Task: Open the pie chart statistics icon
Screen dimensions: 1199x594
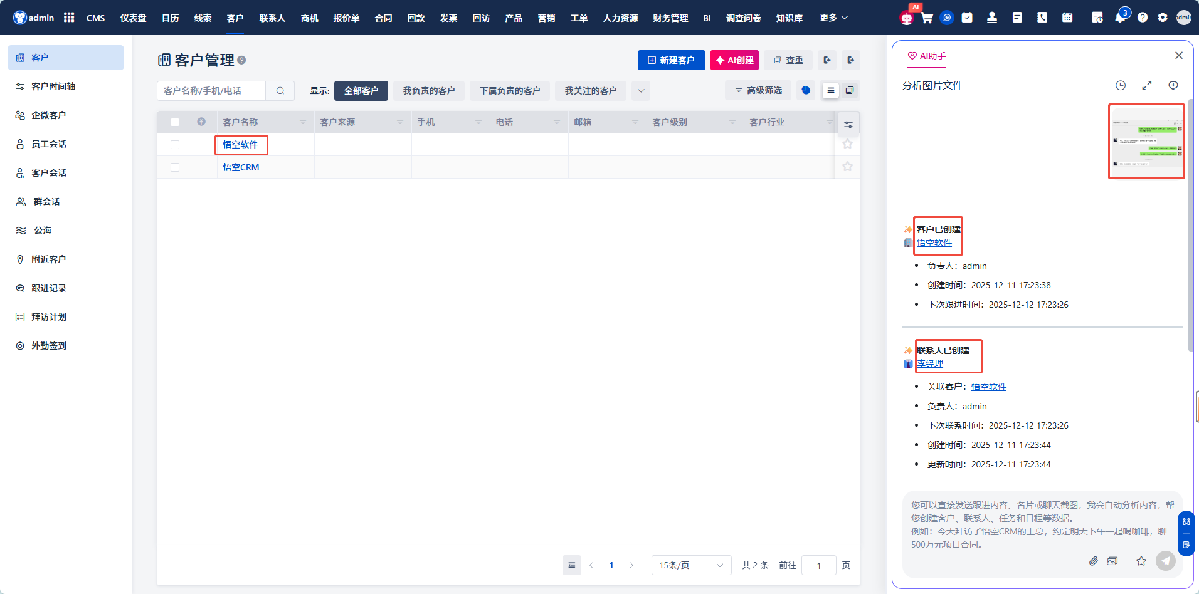Action: point(806,91)
